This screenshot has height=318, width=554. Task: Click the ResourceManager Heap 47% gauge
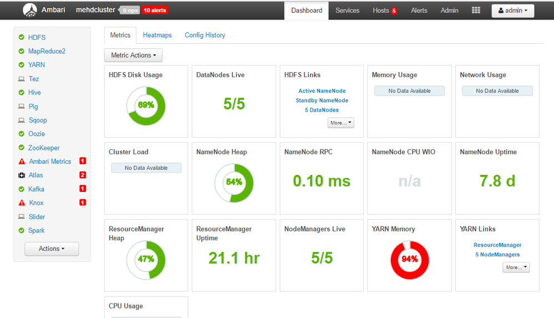click(146, 260)
